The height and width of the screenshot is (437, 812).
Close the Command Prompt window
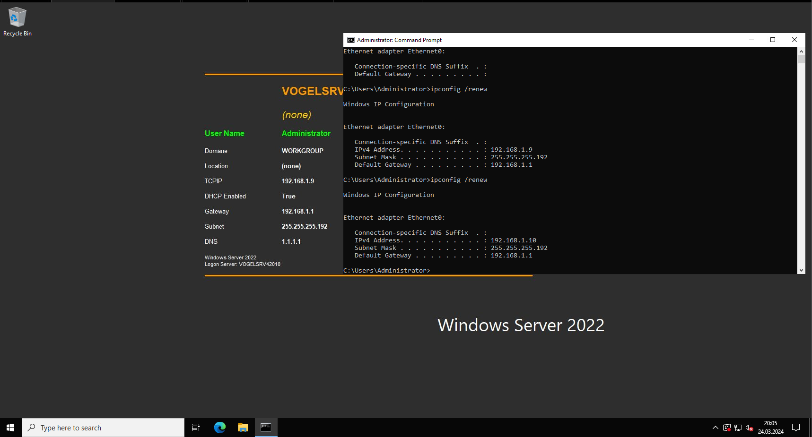tap(795, 40)
